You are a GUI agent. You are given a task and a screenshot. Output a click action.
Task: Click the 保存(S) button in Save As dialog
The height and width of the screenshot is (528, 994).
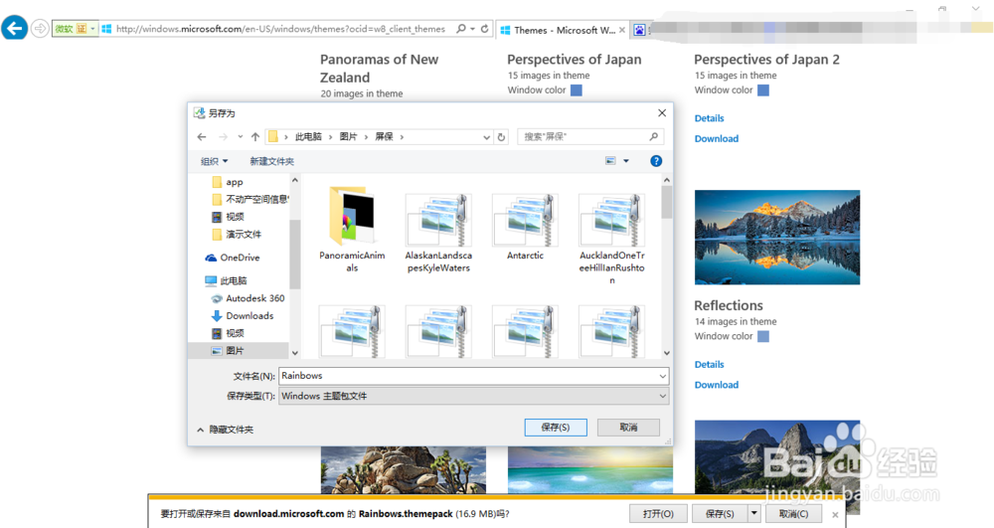point(556,428)
